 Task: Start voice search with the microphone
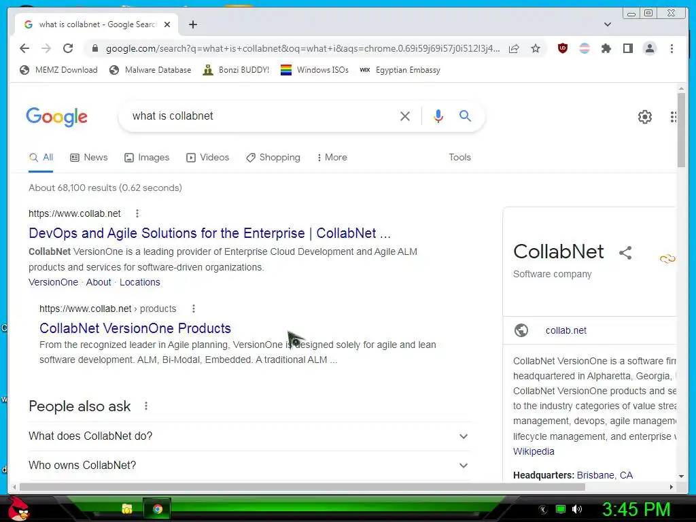point(438,116)
